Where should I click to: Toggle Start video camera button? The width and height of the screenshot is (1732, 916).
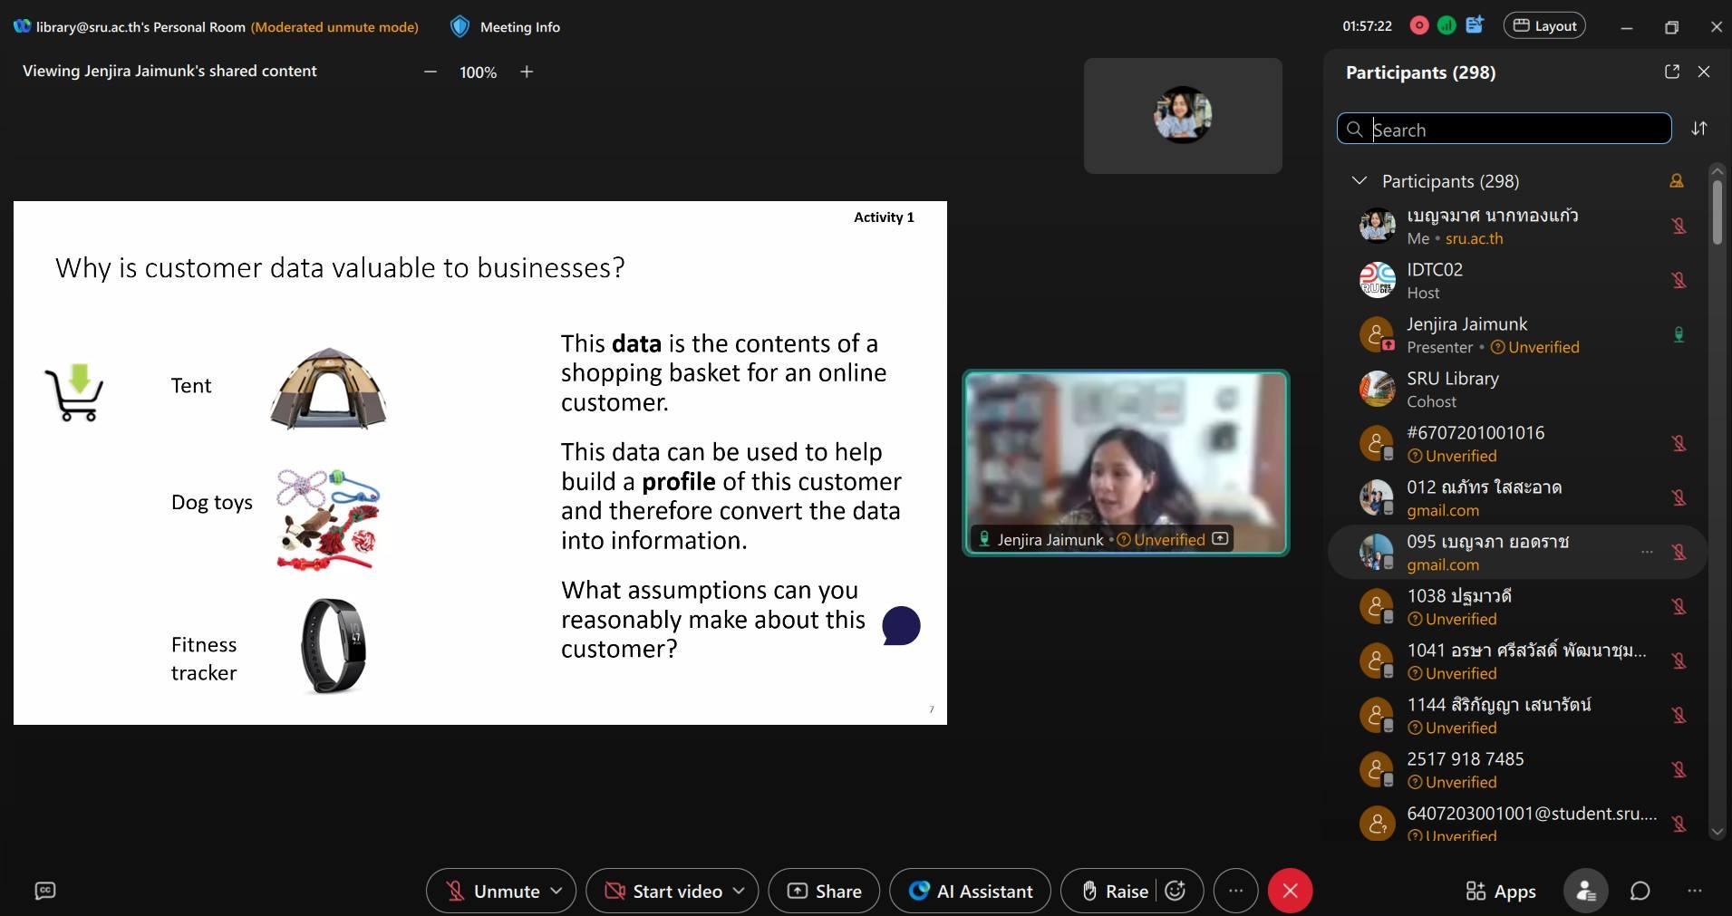[x=663, y=891]
